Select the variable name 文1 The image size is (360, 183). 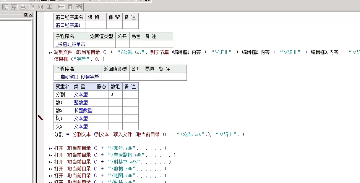[x=63, y=118]
